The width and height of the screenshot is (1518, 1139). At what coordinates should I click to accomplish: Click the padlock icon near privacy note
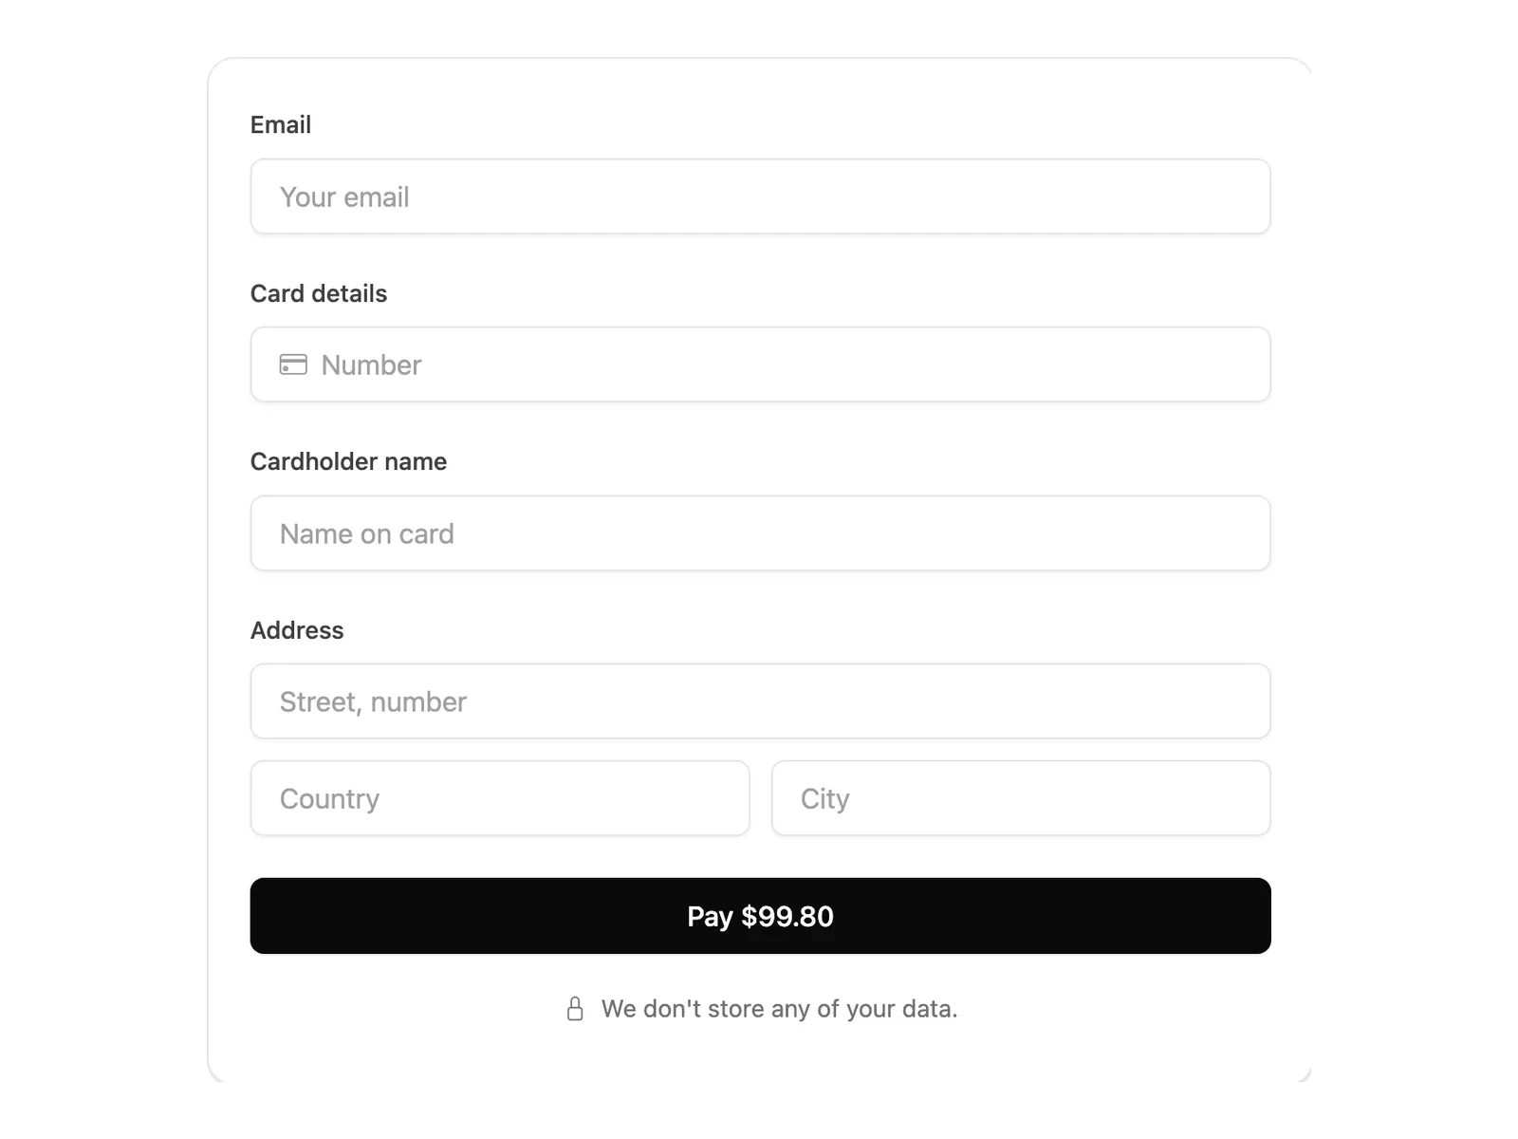pyautogui.click(x=575, y=1009)
